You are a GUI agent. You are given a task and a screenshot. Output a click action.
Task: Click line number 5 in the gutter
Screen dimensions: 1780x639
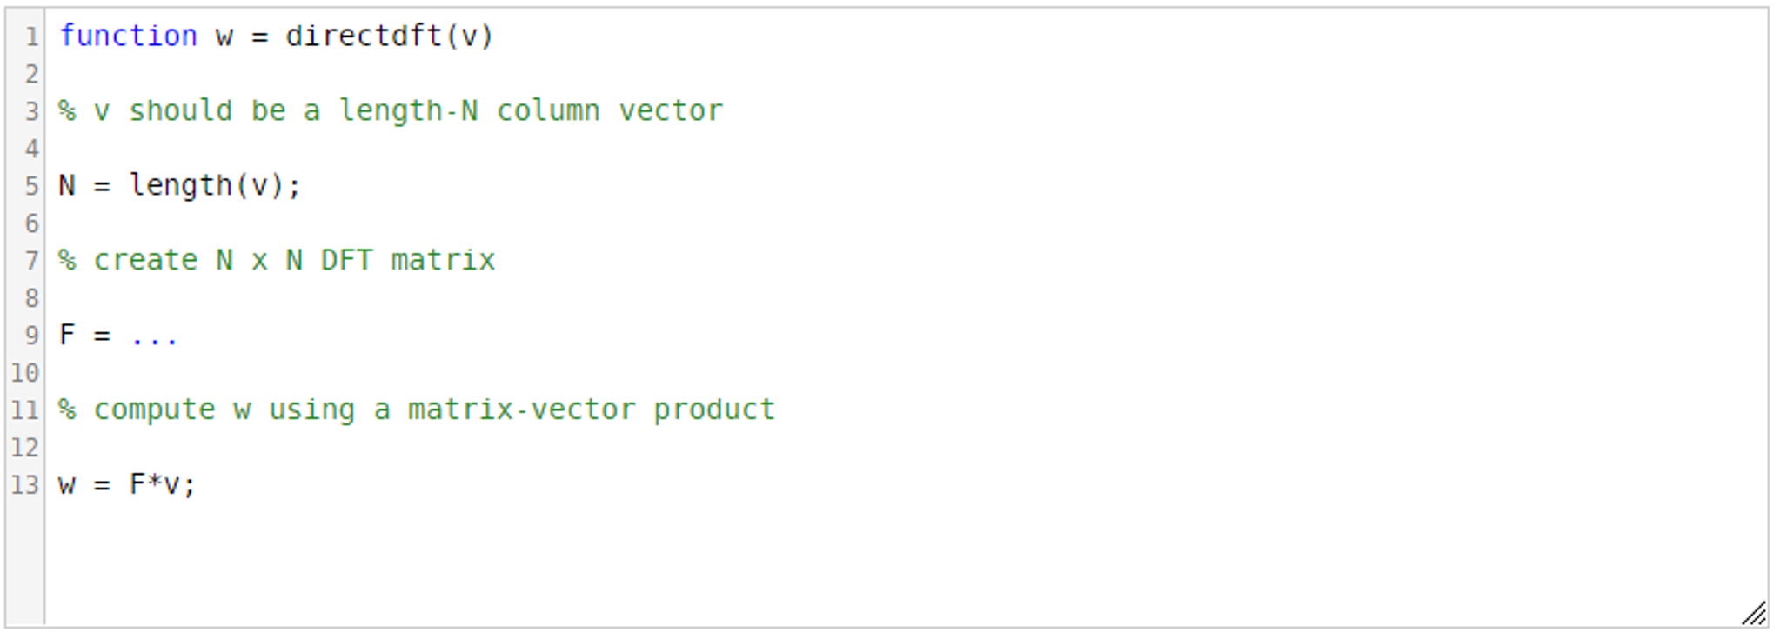(x=31, y=187)
